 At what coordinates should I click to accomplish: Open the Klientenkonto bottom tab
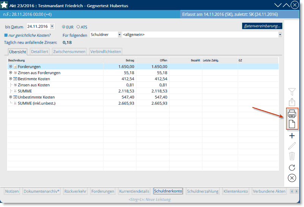[x=236, y=191]
